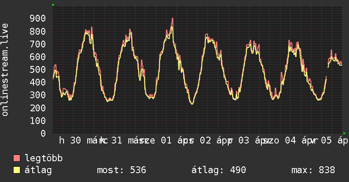Image resolution: width=349 pixels, height=182 pixels.
Task: Click the 900 y-axis label
Action: point(38,19)
